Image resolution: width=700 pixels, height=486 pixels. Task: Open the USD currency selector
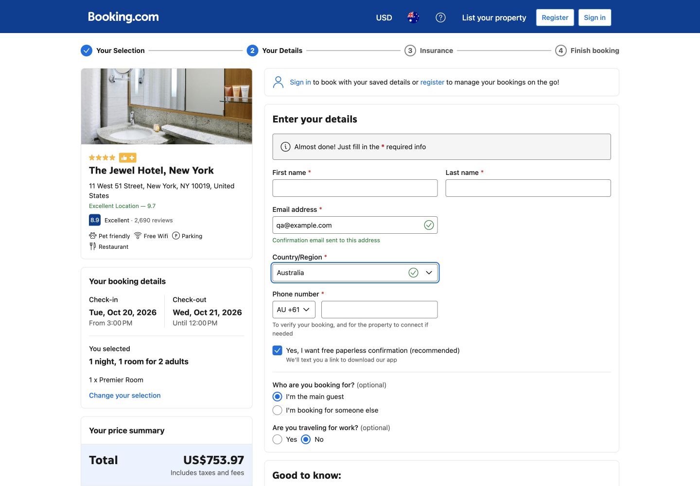pyautogui.click(x=384, y=17)
